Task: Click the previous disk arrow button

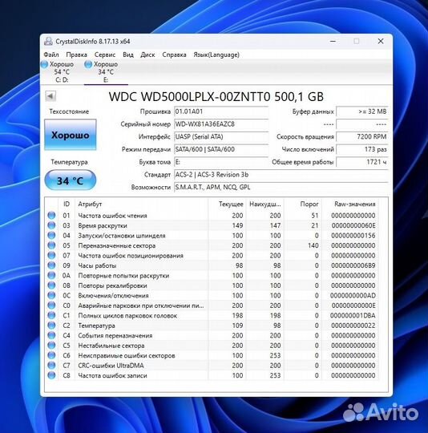Action: [50, 96]
